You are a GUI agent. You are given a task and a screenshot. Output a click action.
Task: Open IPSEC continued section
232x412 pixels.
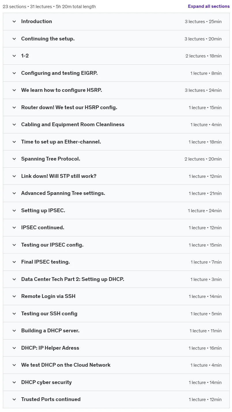[x=116, y=228]
